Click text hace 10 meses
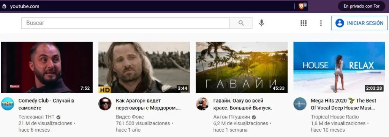The height and width of the screenshot is (137, 389). point(328,130)
